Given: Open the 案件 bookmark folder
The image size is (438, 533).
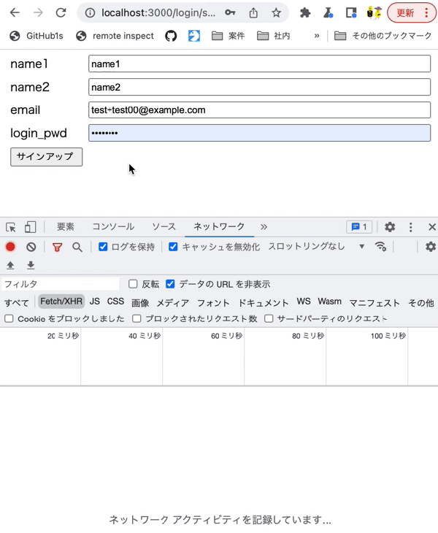Looking at the screenshot, I should [228, 36].
